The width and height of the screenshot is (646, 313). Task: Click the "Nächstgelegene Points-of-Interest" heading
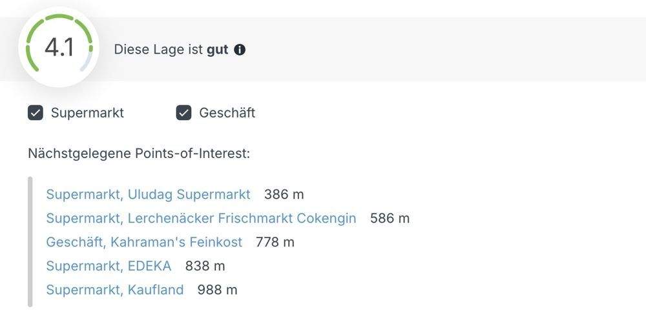pyautogui.click(x=139, y=154)
